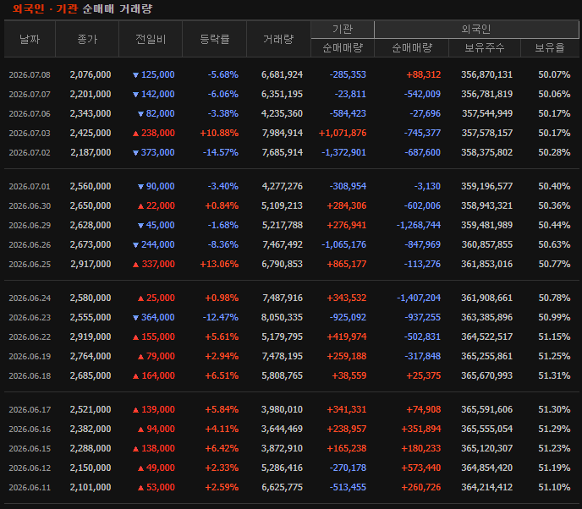The height and width of the screenshot is (509, 582).
Task: Click the 순매매량 header under 기관
Action: point(343,48)
